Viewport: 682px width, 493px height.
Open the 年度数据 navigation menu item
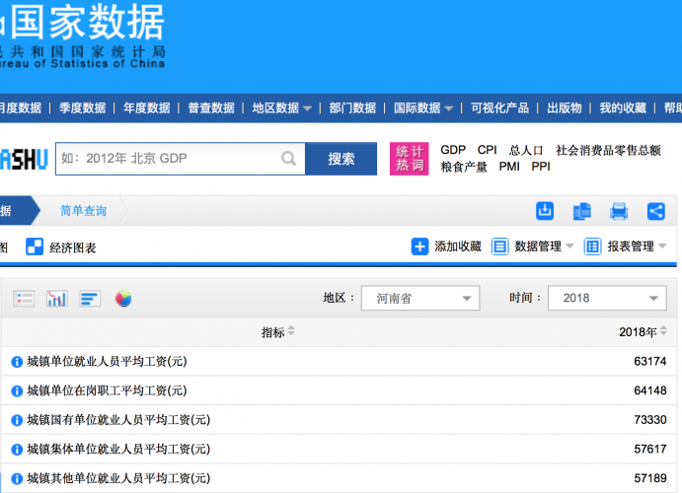point(144,108)
